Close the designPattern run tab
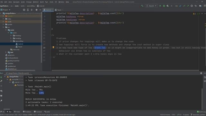The image size is (206, 116). [30, 73]
